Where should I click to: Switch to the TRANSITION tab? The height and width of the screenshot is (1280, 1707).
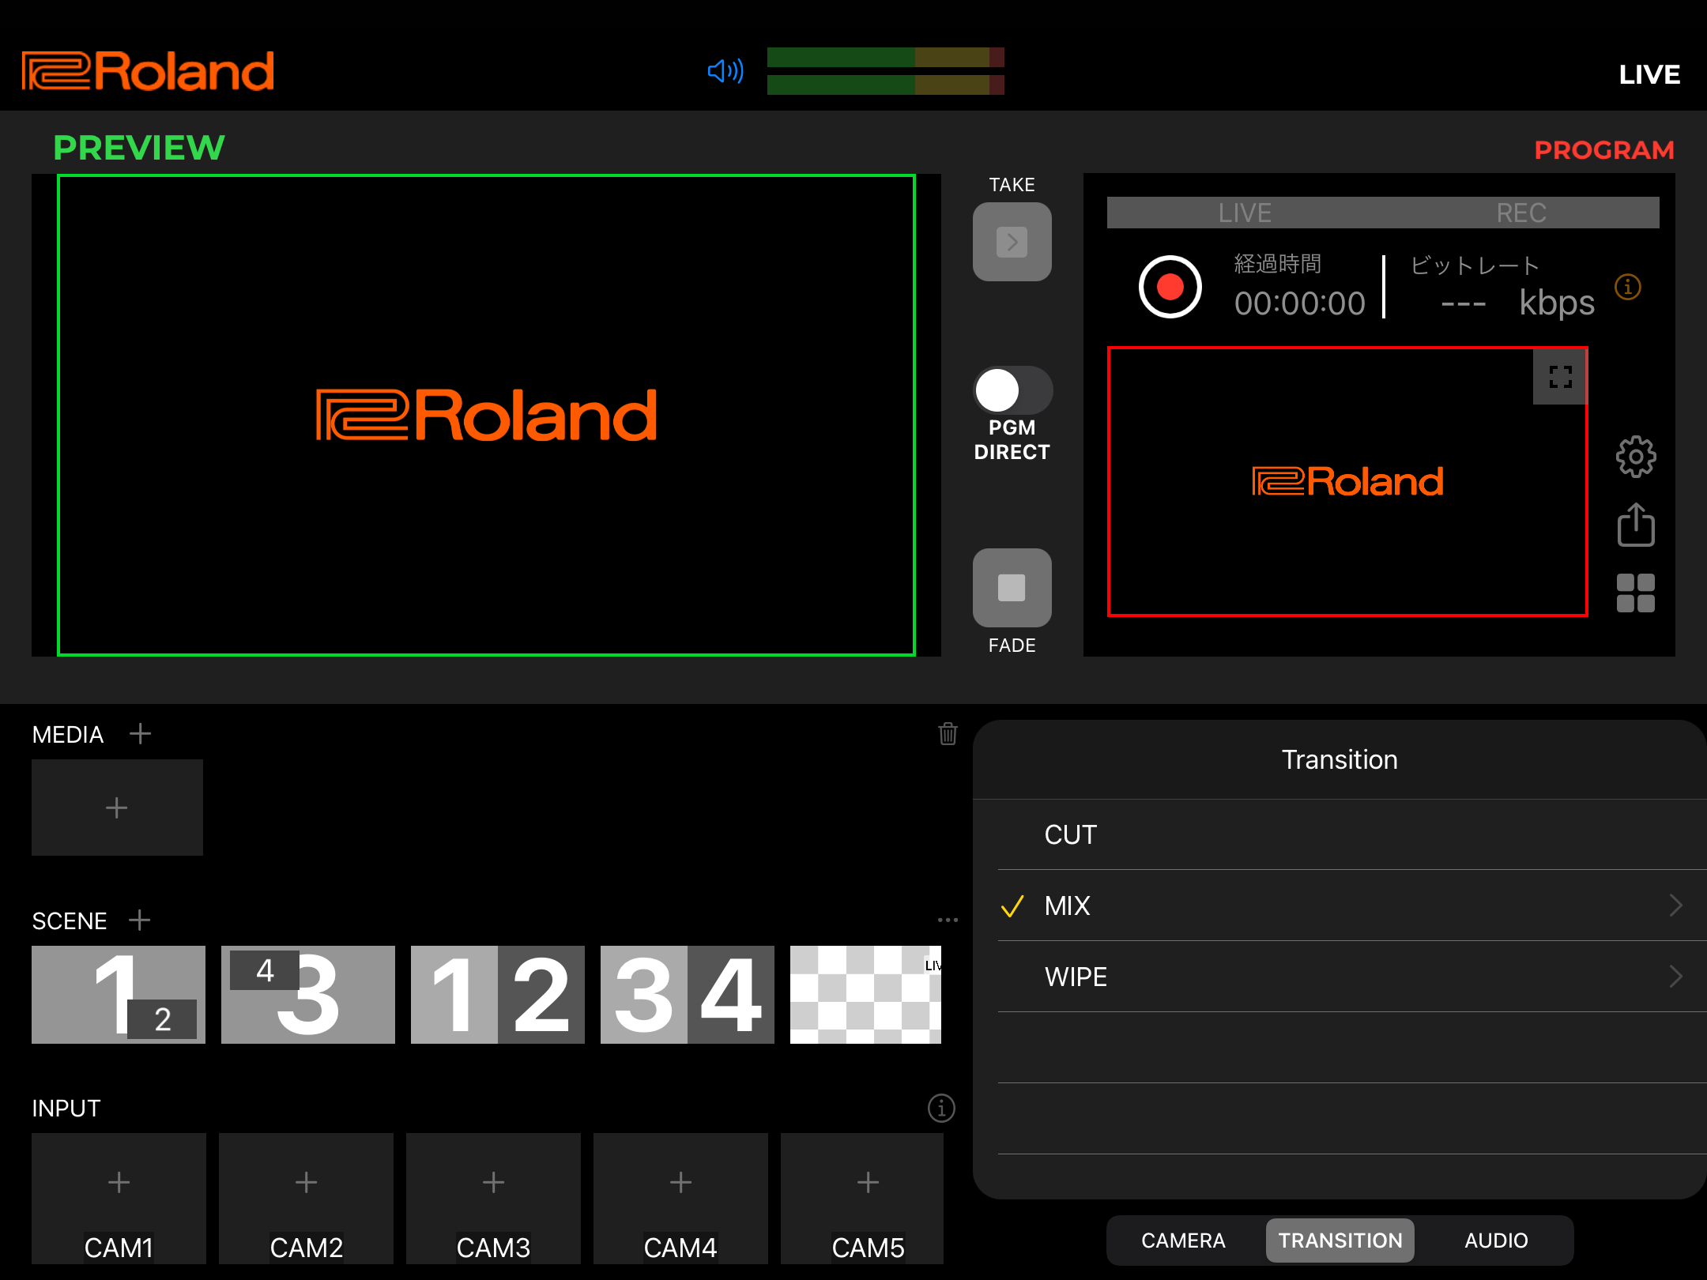(x=1340, y=1240)
